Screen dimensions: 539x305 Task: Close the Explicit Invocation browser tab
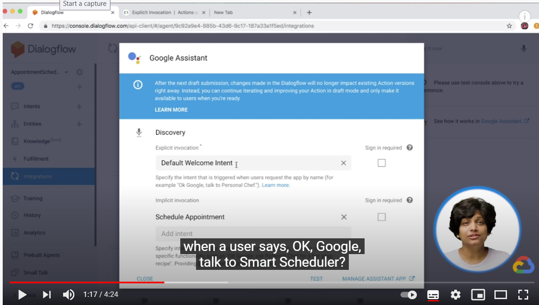pyautogui.click(x=204, y=12)
